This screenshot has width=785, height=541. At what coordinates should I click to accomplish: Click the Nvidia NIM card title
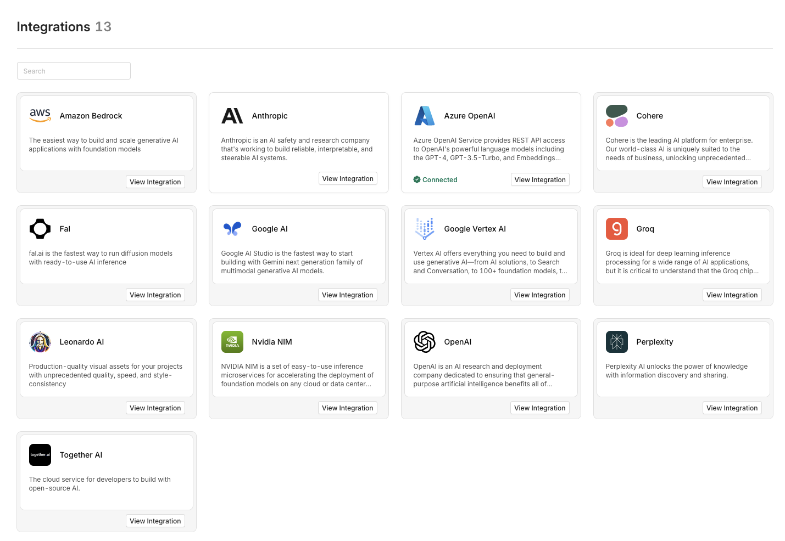click(x=272, y=342)
